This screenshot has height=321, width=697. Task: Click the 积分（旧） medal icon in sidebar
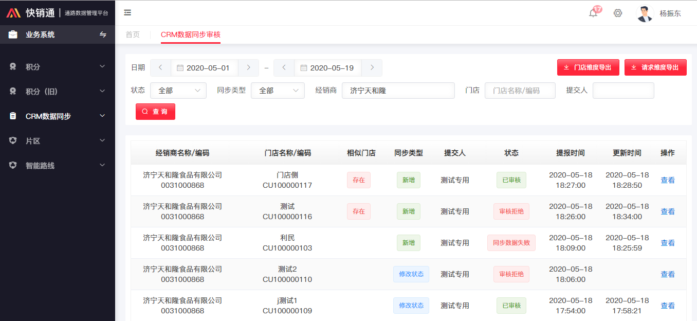coord(13,92)
